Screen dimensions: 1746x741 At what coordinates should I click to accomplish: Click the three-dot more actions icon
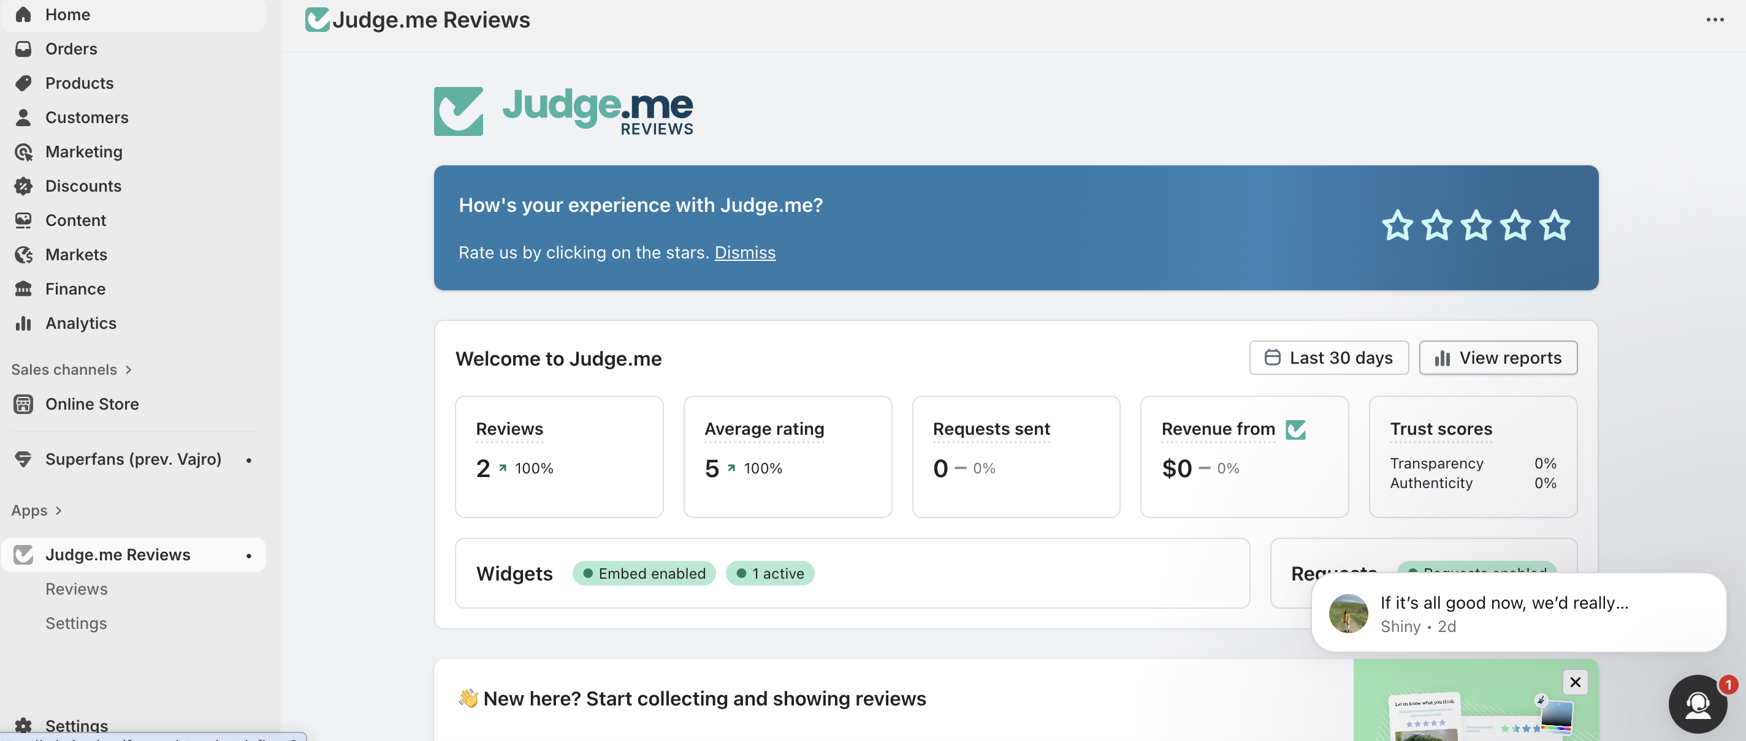1715,20
